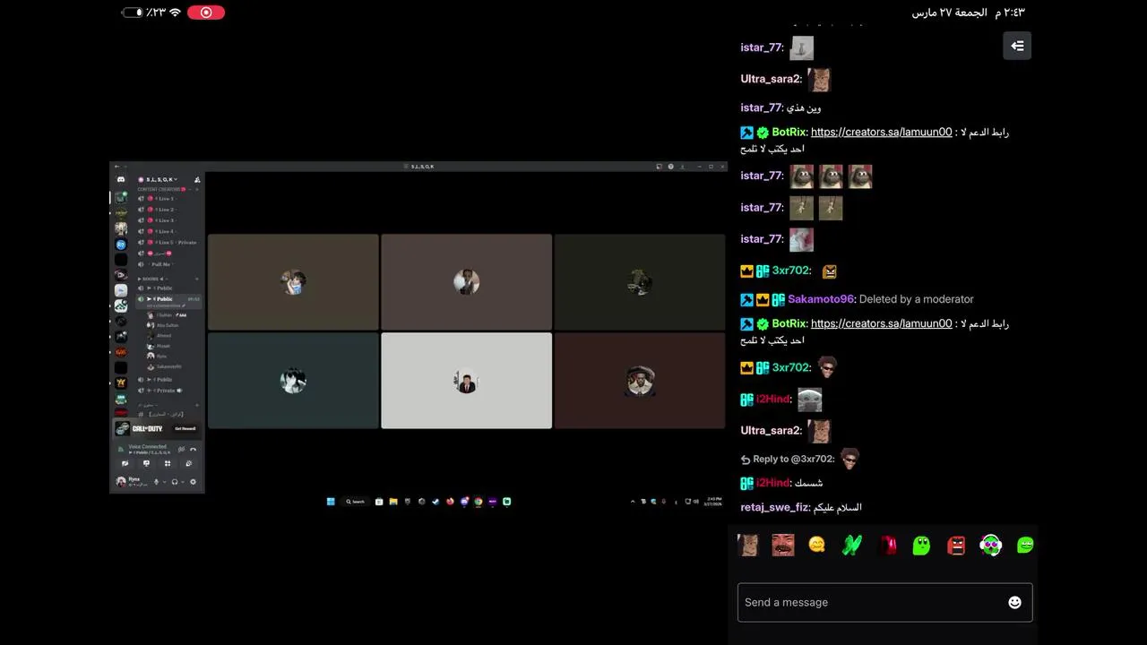
Task: Mute microphone in Discord user panel
Action: [156, 481]
